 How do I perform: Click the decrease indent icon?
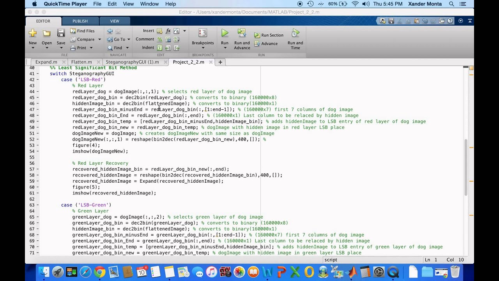tap(176, 48)
